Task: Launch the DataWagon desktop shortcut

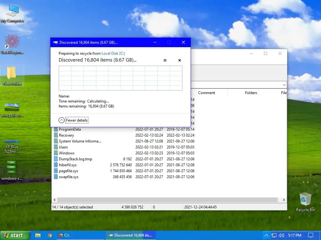Action: pyautogui.click(x=12, y=44)
